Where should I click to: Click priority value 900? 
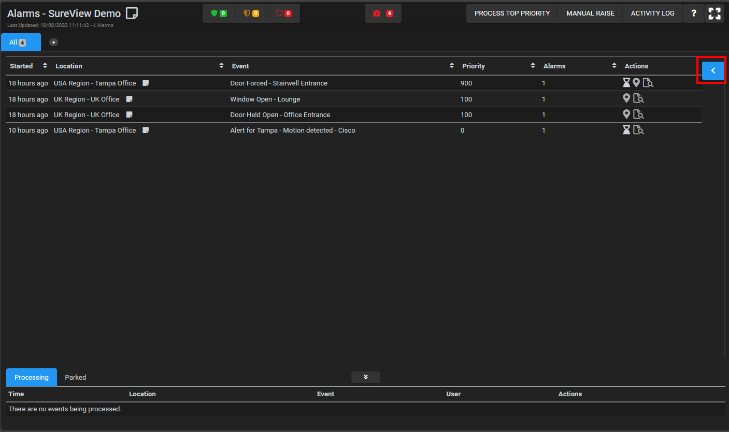(466, 83)
